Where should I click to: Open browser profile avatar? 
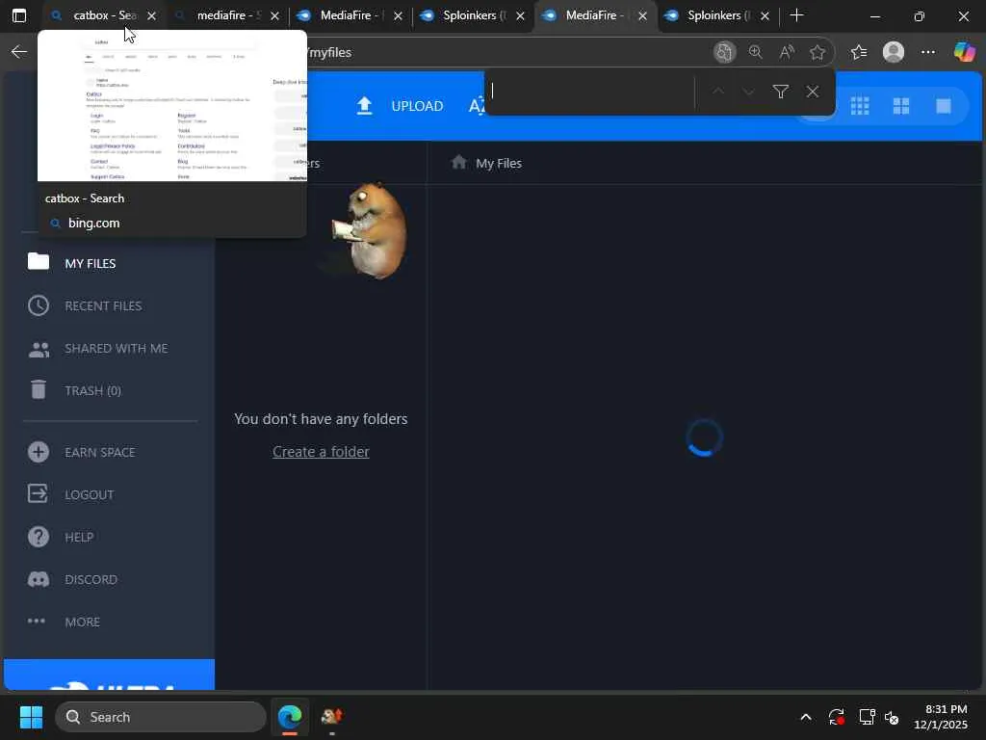(894, 52)
